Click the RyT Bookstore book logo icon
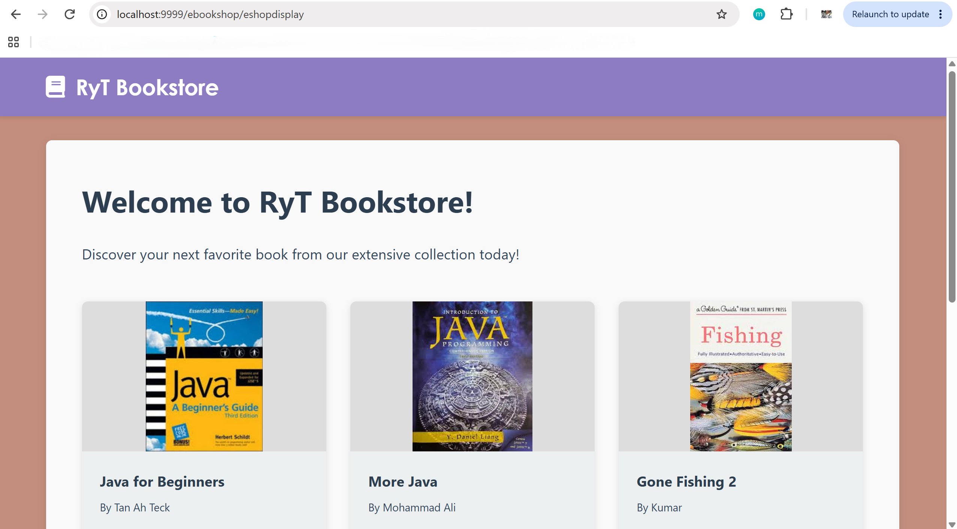 pyautogui.click(x=55, y=87)
